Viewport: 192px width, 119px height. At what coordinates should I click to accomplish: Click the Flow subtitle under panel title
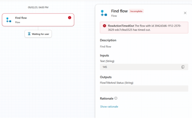(114, 16)
